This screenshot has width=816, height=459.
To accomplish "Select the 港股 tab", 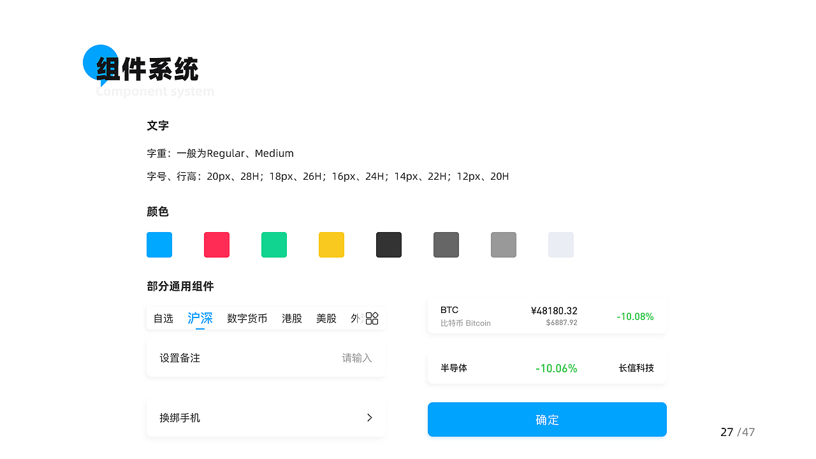I will 292,318.
